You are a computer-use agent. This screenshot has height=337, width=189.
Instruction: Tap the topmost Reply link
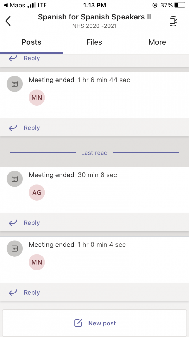(31, 58)
